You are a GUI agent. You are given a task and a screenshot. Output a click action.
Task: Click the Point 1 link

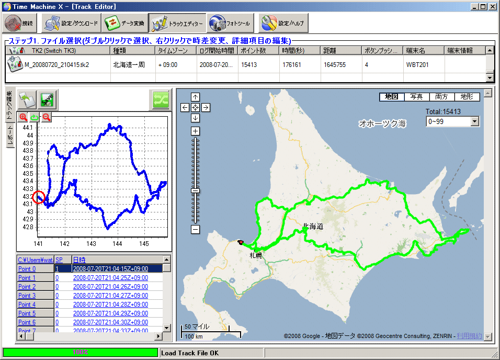pyautogui.click(x=27, y=278)
